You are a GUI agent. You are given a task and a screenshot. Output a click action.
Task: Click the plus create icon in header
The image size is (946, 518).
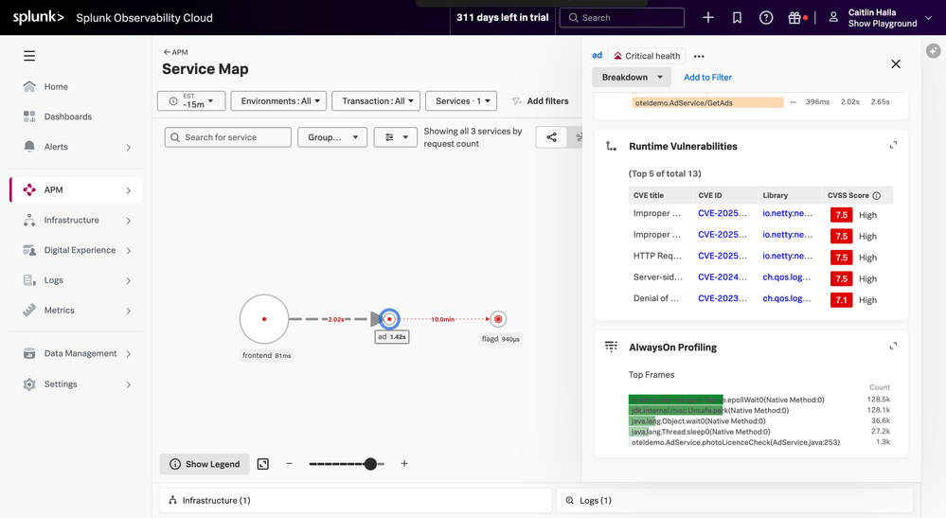click(x=708, y=18)
